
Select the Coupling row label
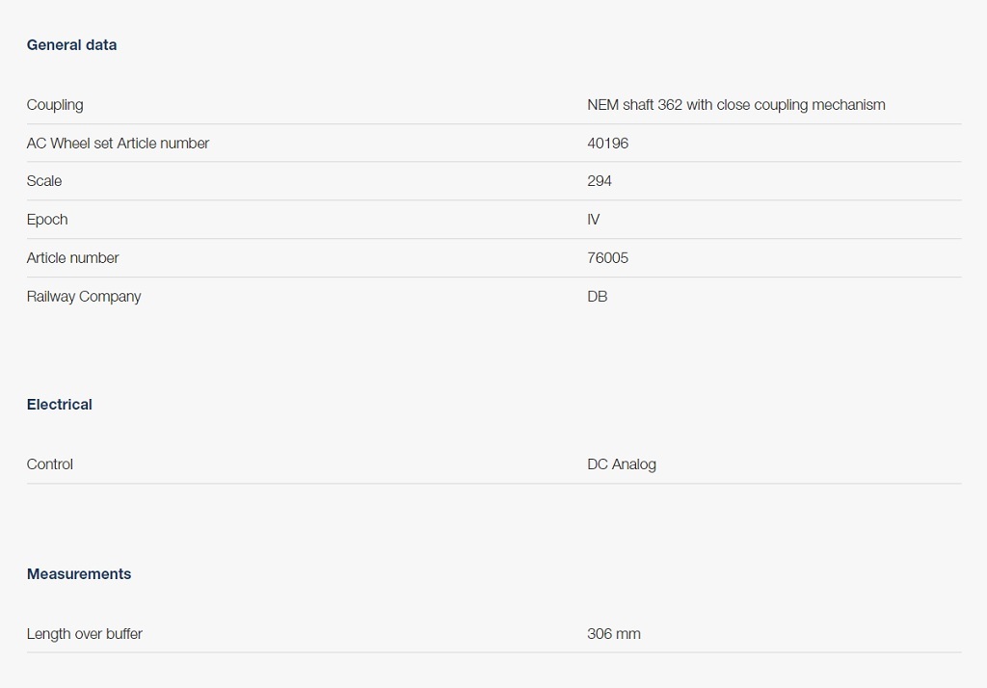coord(55,105)
